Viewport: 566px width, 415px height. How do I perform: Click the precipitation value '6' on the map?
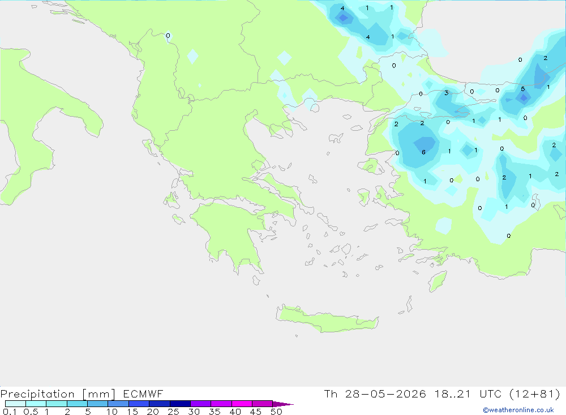tap(423, 152)
